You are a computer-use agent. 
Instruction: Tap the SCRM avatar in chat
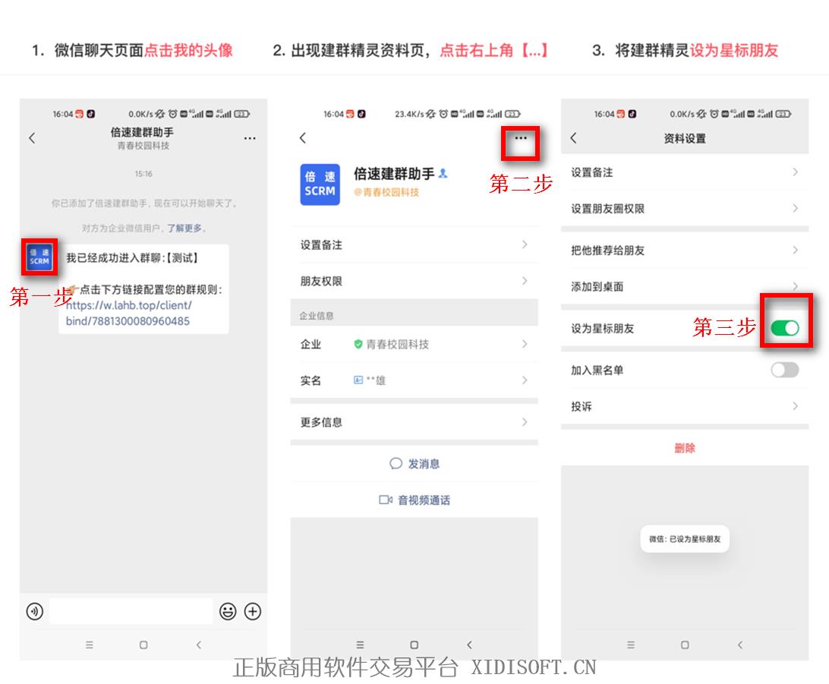[x=39, y=257]
